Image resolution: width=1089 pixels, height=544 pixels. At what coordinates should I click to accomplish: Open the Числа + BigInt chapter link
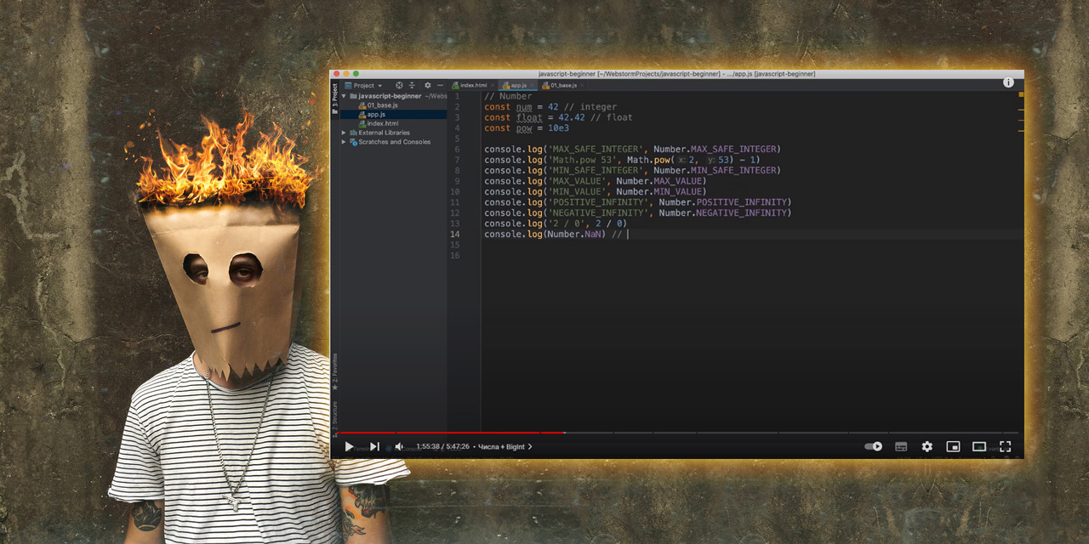[502, 445]
